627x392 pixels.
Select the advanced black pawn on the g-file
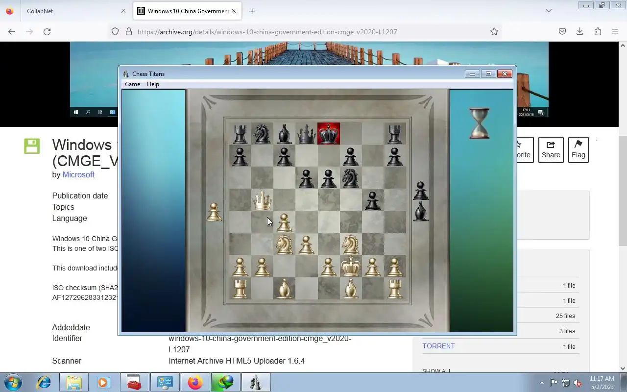(372, 200)
